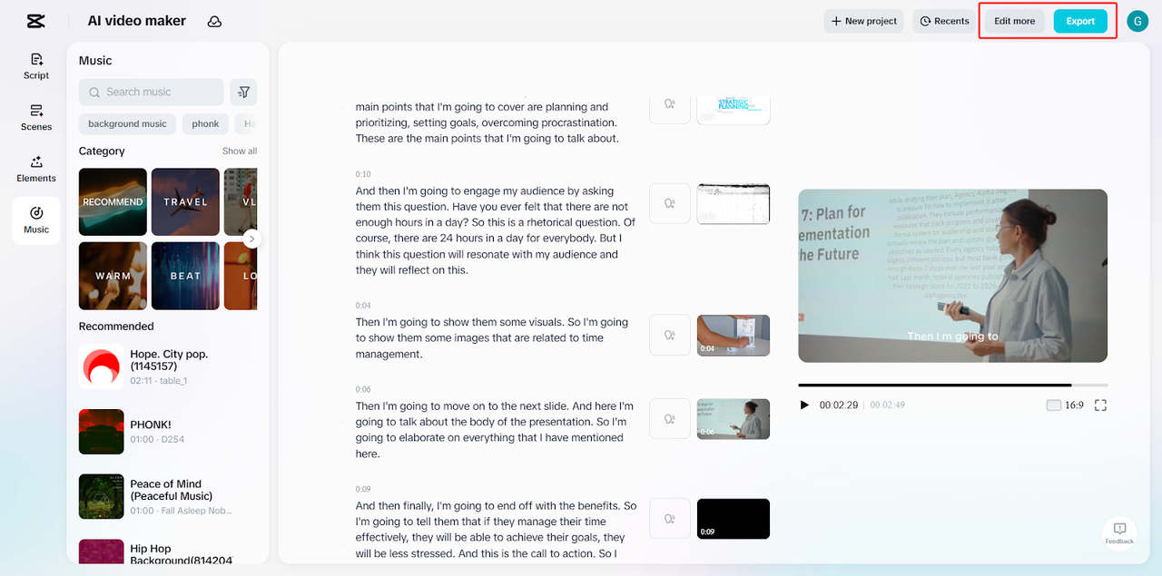Click the CapCut logo icon

(x=35, y=21)
